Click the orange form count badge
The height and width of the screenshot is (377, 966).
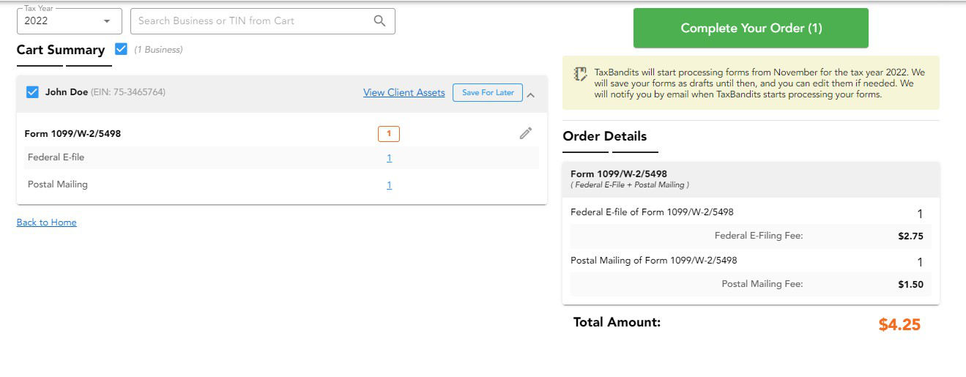[389, 134]
